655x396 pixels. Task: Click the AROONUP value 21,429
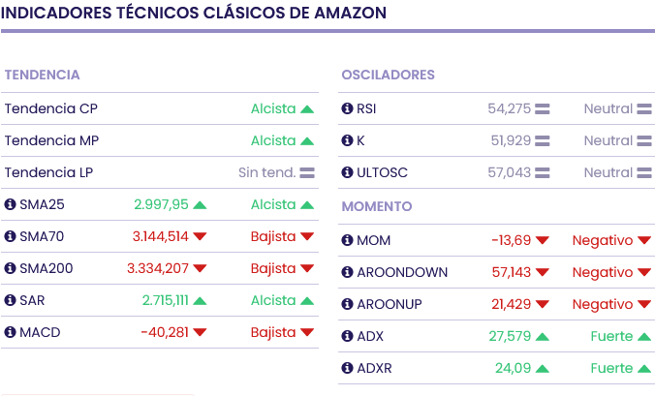coord(511,305)
